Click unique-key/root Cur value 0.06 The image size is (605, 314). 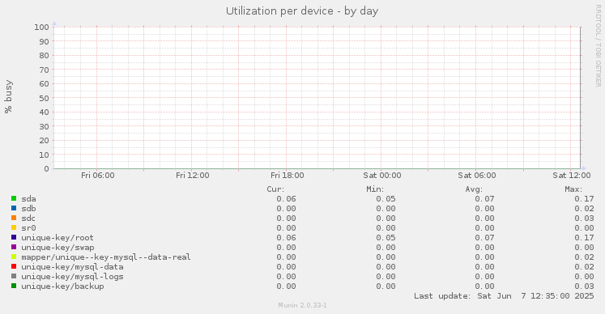click(286, 238)
